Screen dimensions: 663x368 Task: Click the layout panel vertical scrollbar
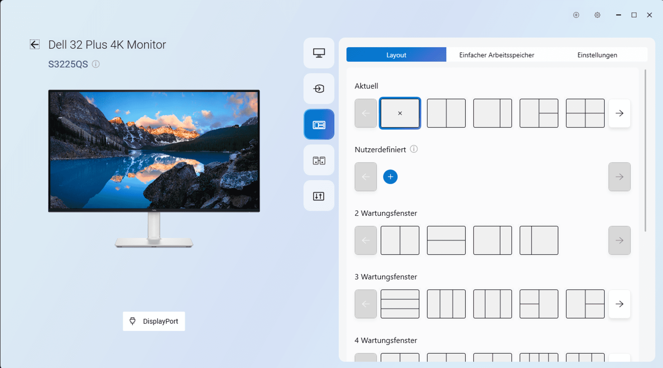tap(645, 150)
